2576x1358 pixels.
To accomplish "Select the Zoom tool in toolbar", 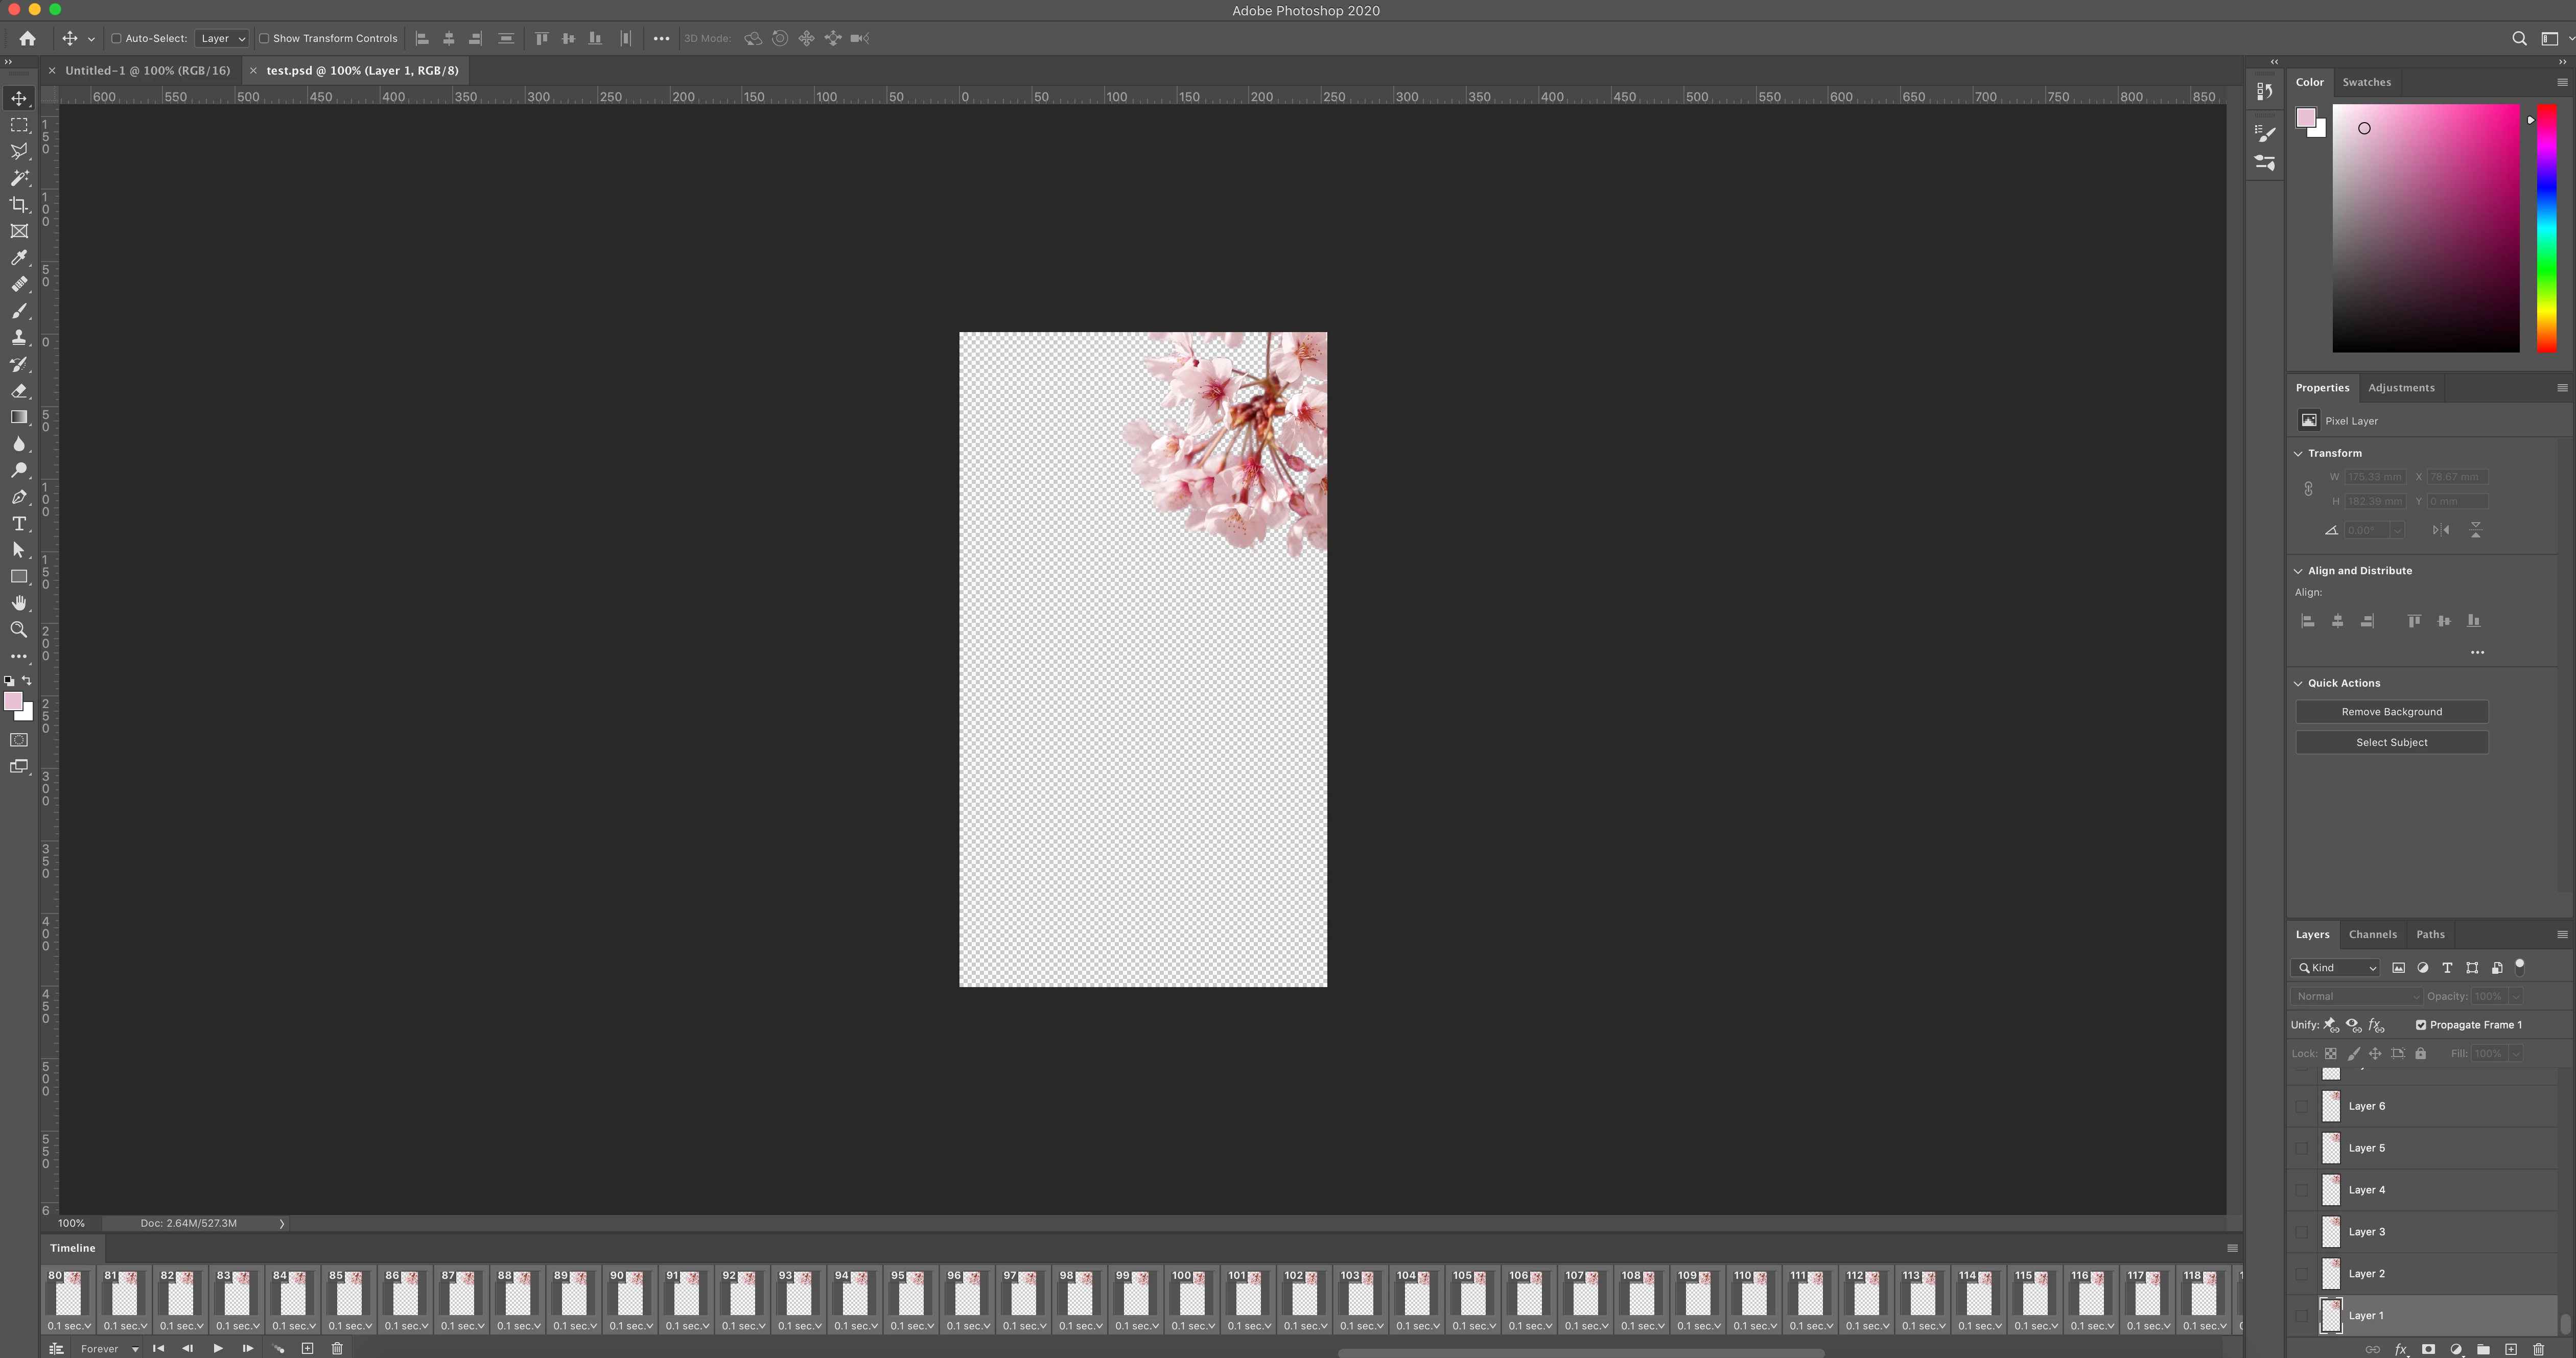I will click(19, 630).
